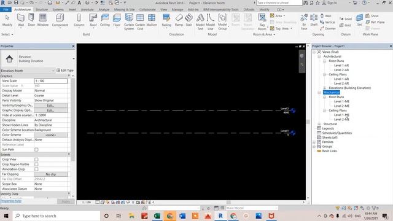Click the Color Scheme none button
The width and height of the screenshot is (393, 221).
50,135
